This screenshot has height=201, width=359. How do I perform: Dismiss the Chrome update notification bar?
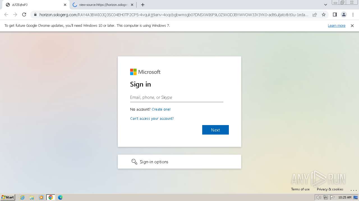[352, 26]
